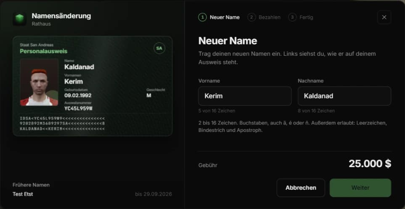
Task: Click the previous name Test Etst
Action: point(23,194)
